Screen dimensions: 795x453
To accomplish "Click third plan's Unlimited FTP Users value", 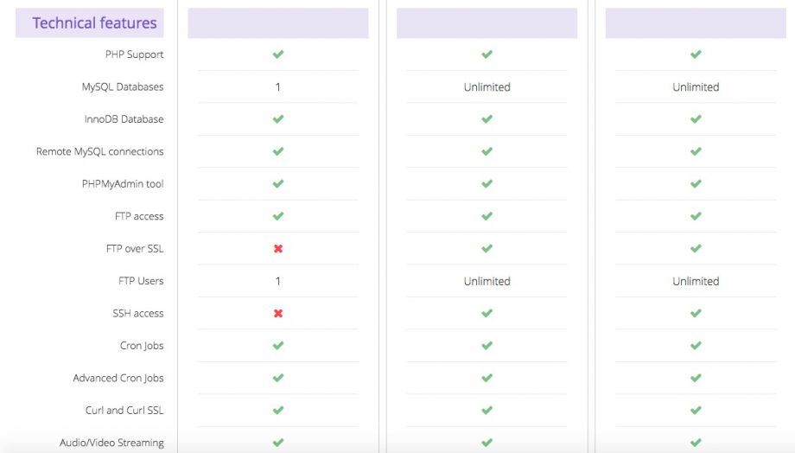I will [696, 281].
